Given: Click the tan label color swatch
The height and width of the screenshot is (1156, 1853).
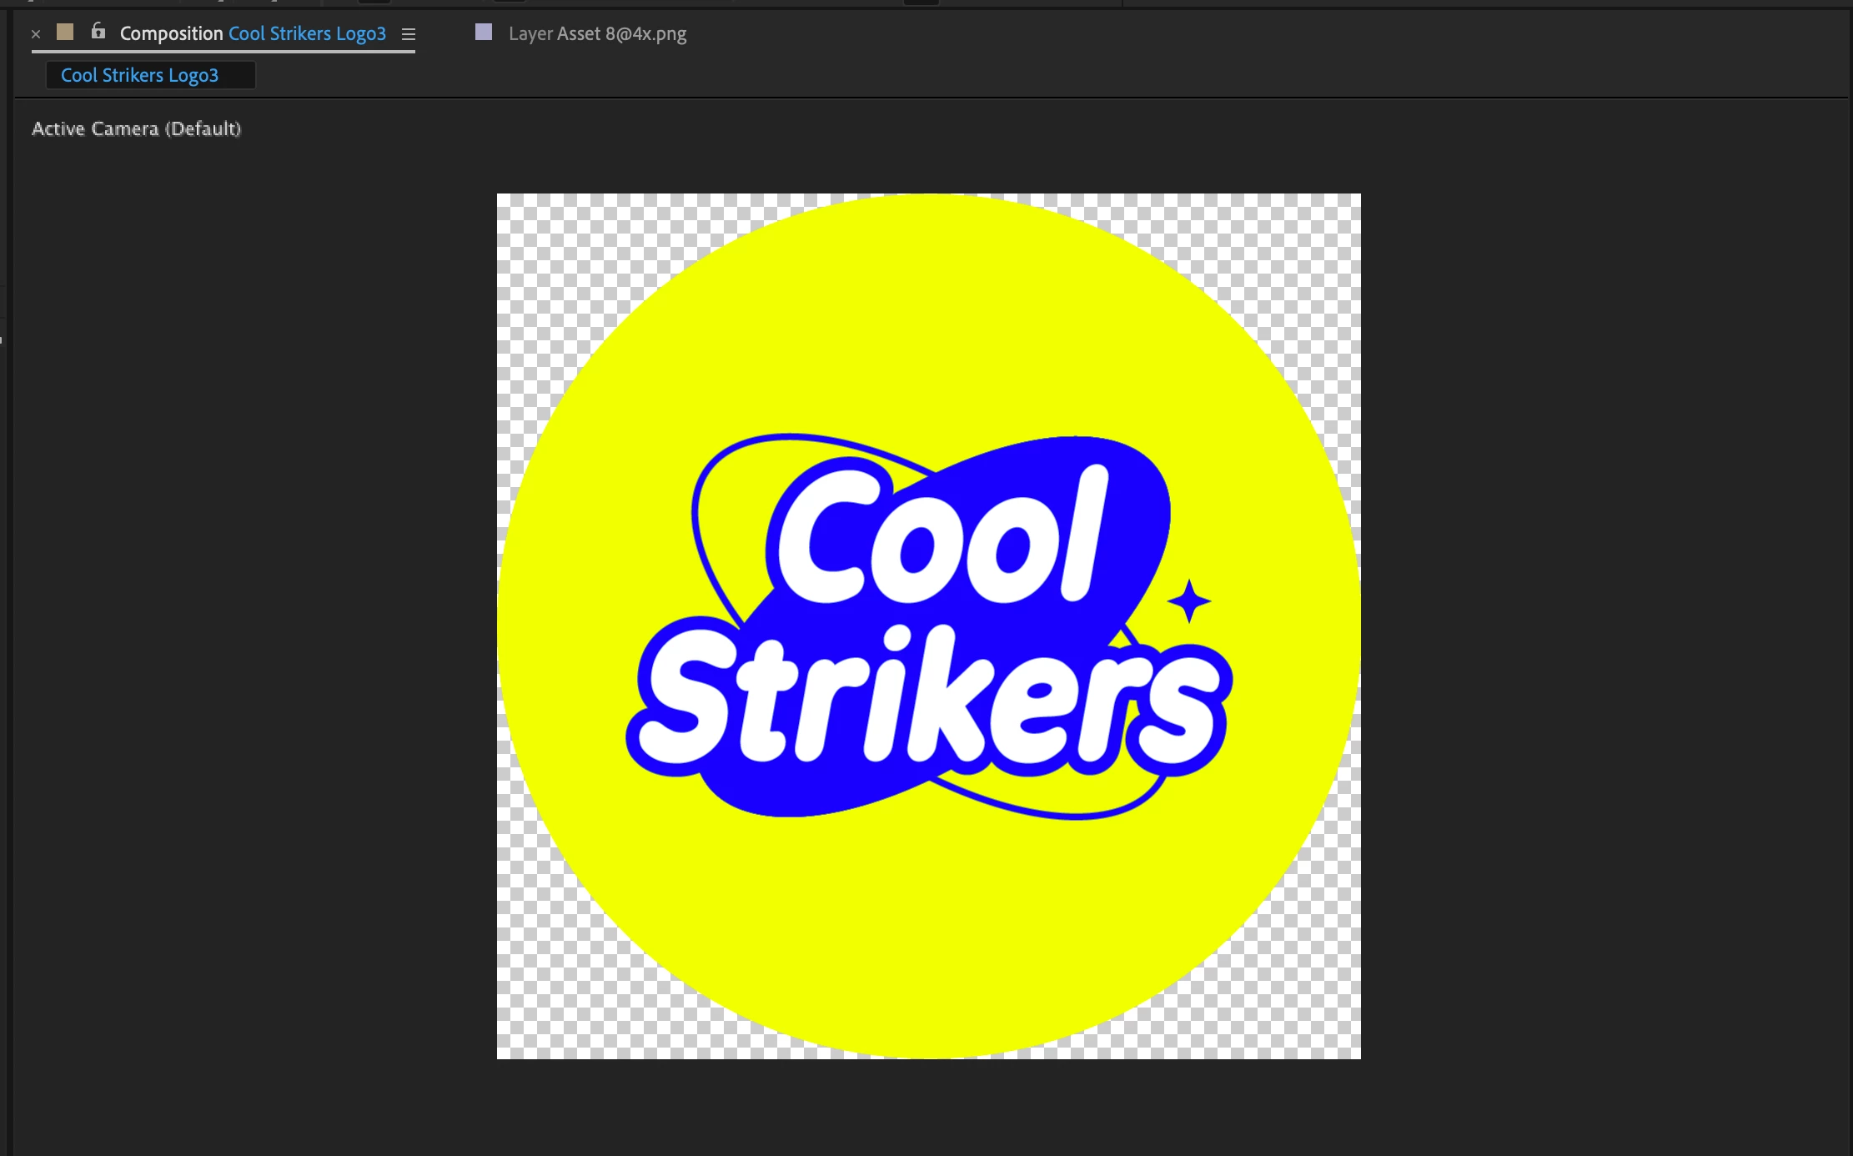Looking at the screenshot, I should click(65, 33).
